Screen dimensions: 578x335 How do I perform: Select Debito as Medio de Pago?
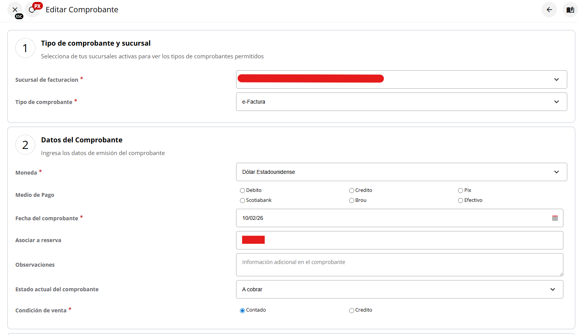pyautogui.click(x=242, y=191)
